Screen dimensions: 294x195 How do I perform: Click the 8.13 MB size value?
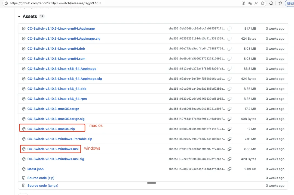pyautogui.click(x=250, y=149)
